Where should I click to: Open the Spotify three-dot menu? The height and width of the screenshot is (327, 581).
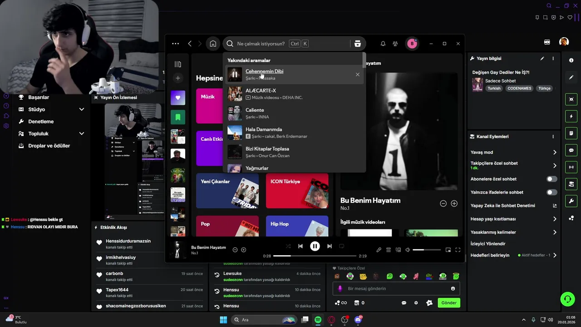(176, 44)
